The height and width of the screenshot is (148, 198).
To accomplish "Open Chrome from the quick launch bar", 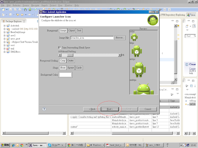I will pos(22,145).
